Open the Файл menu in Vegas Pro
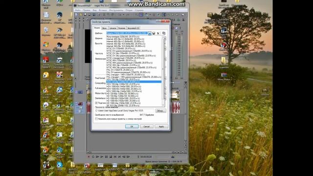This screenshot has width=313, height=176. (x=77, y=10)
